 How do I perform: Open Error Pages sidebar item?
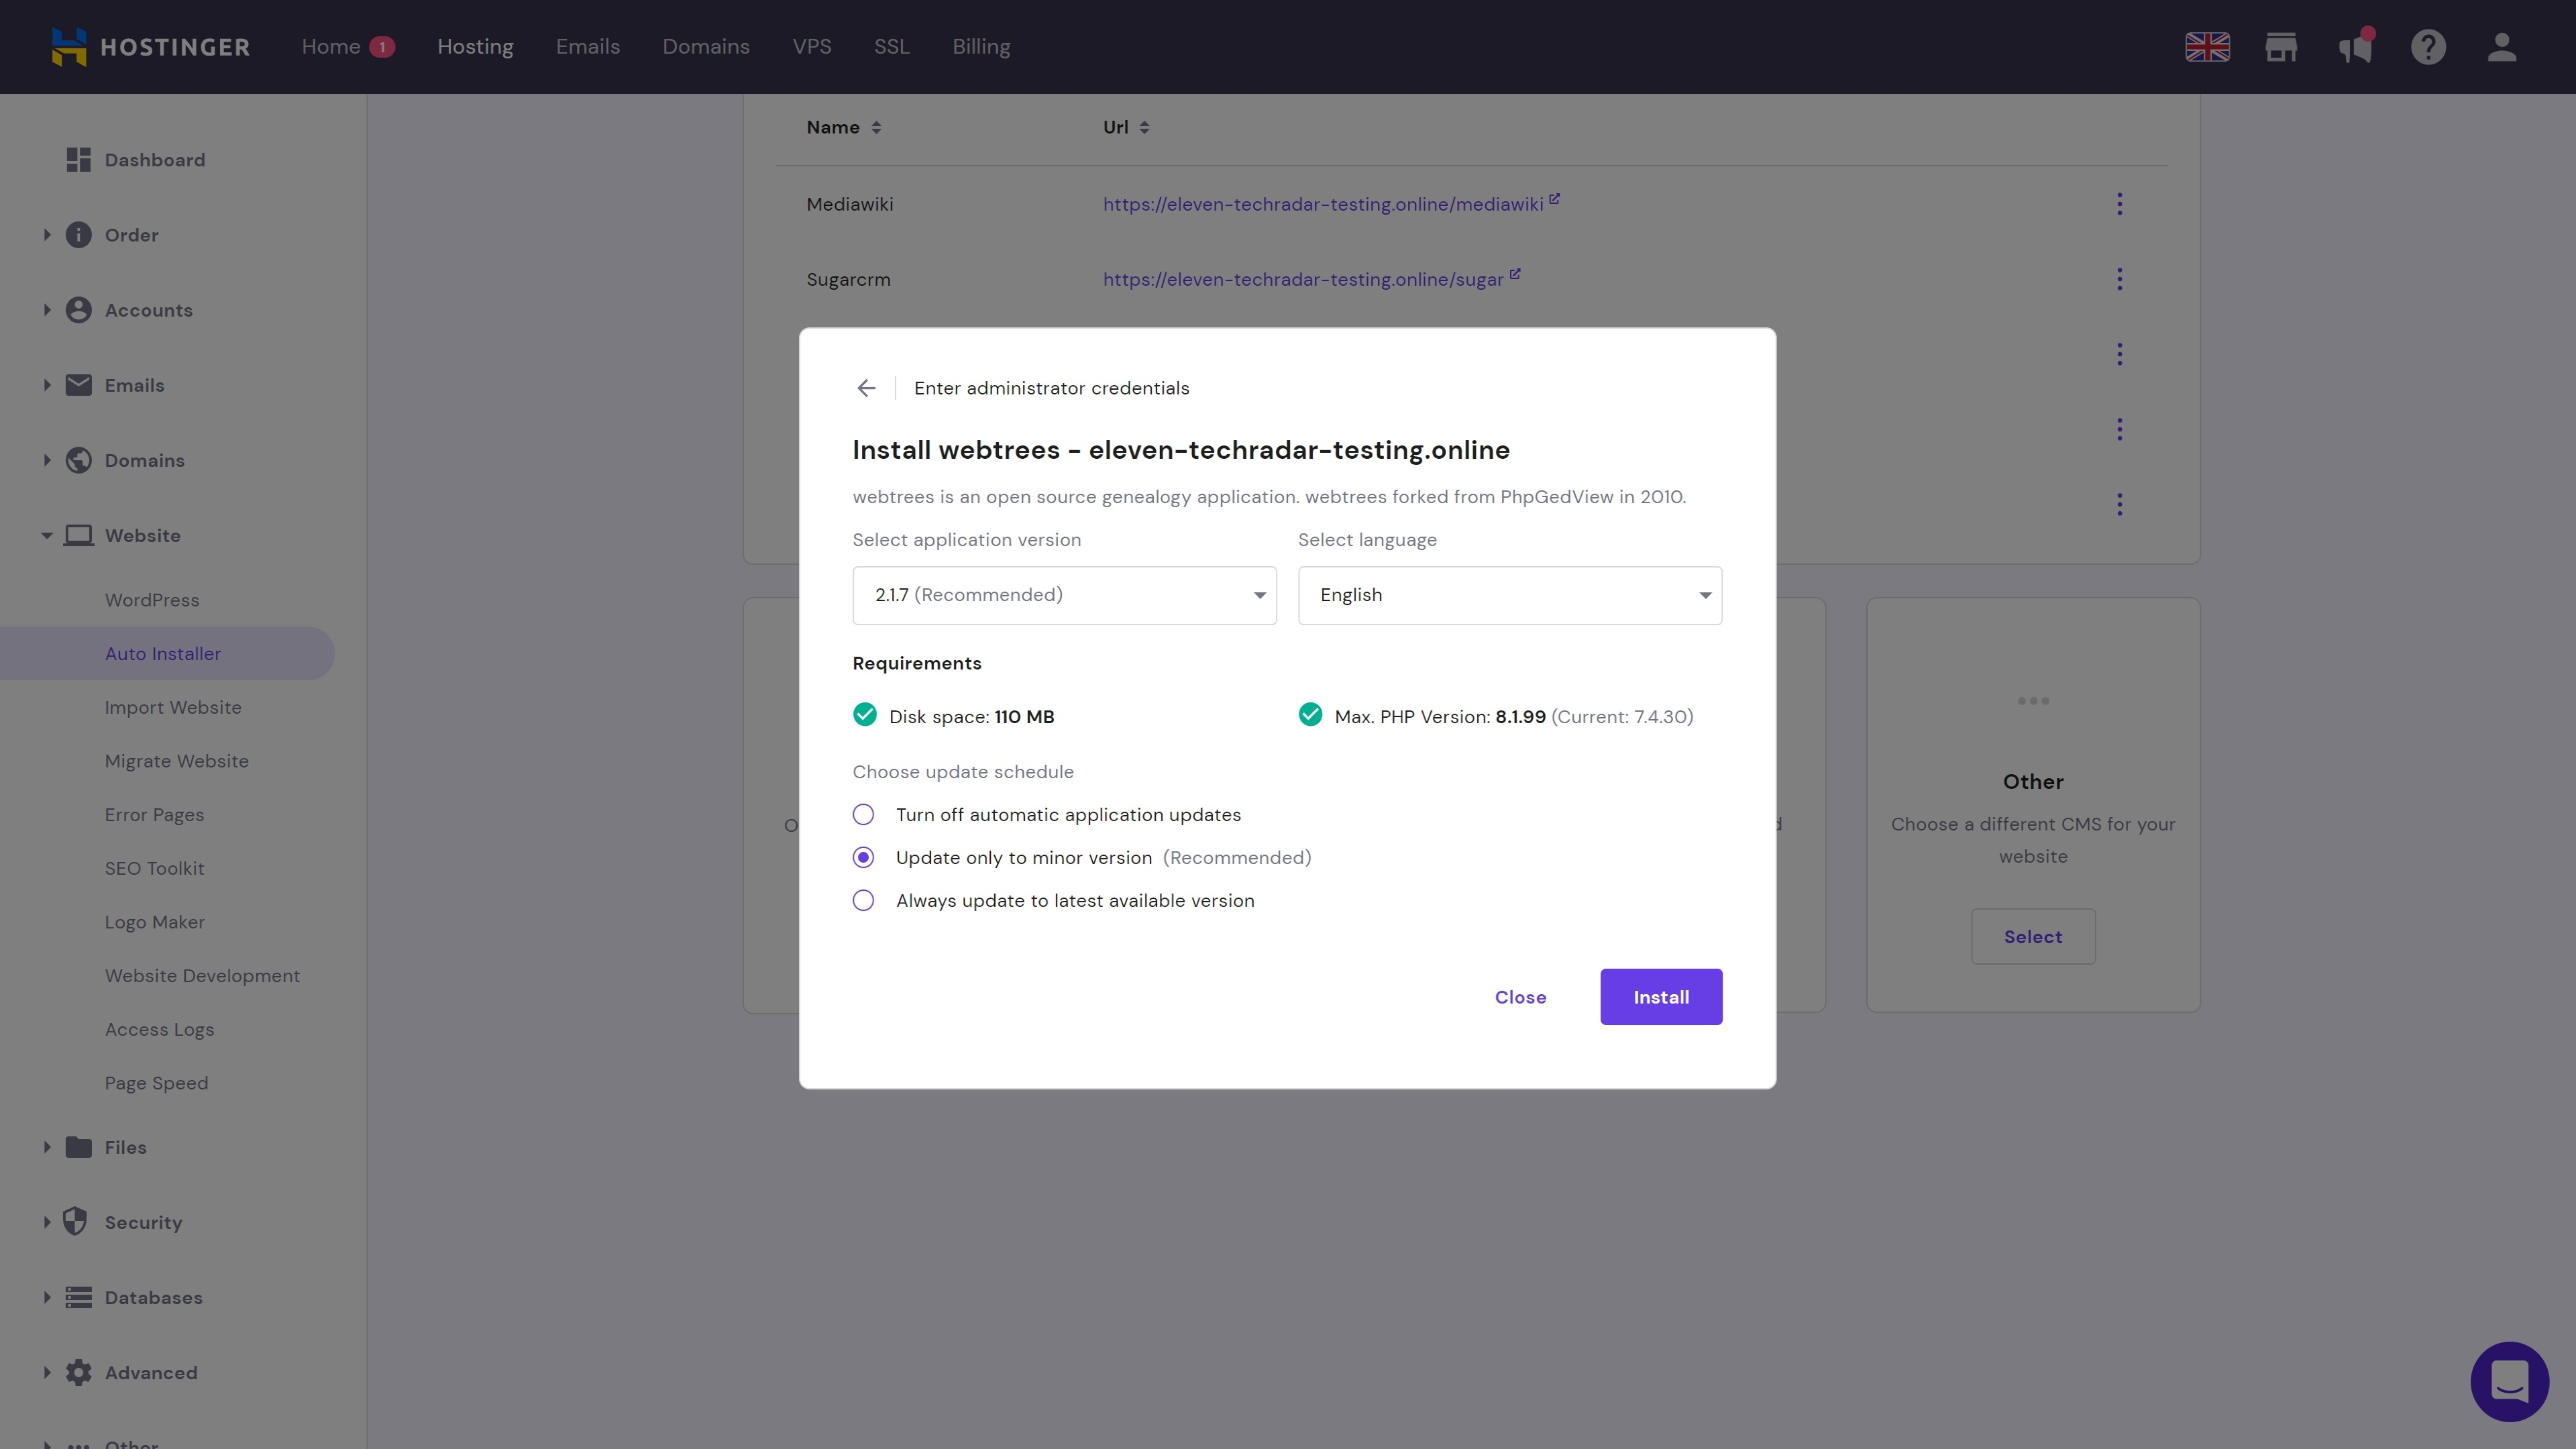click(x=154, y=815)
